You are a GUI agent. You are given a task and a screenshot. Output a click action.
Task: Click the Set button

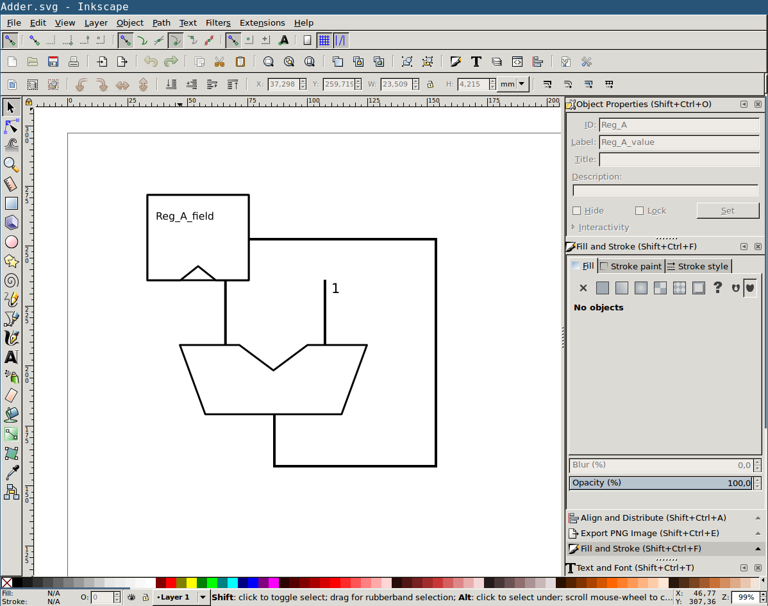coord(728,210)
